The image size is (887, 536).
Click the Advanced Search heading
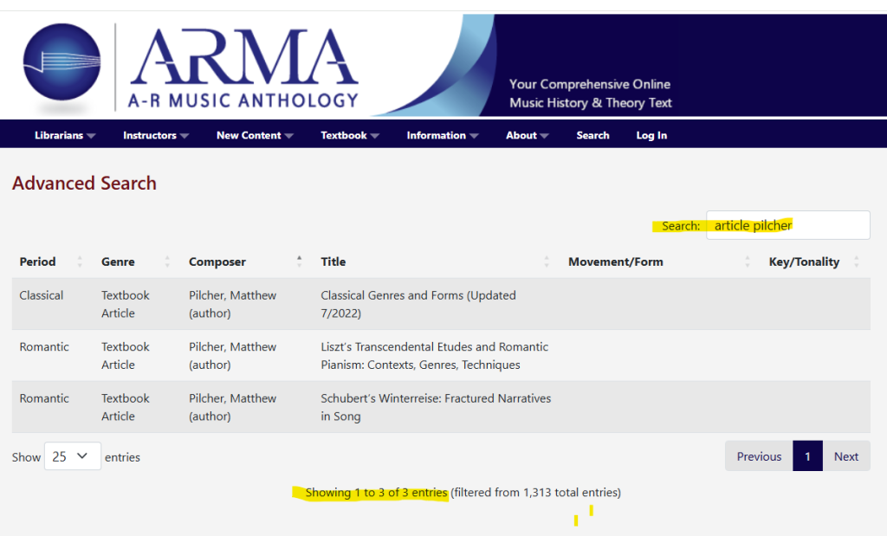84,184
